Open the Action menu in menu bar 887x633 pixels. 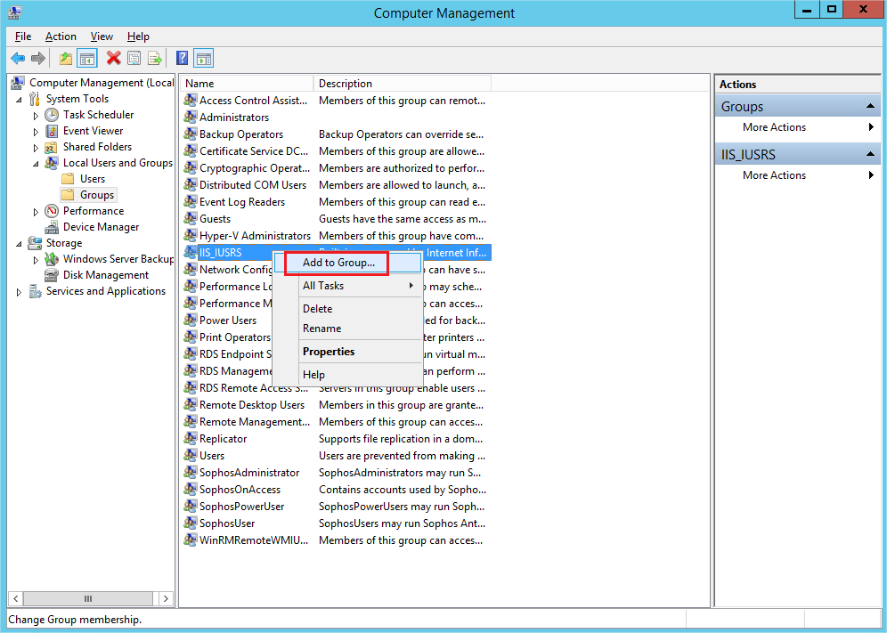coord(61,37)
